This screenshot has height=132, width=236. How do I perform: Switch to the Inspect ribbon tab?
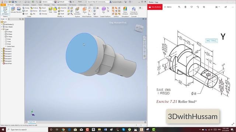[34, 5]
